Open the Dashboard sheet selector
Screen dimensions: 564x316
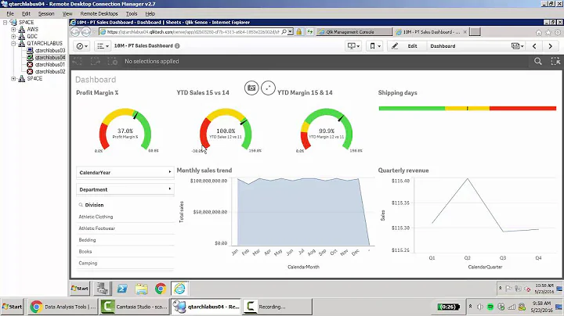(476, 46)
